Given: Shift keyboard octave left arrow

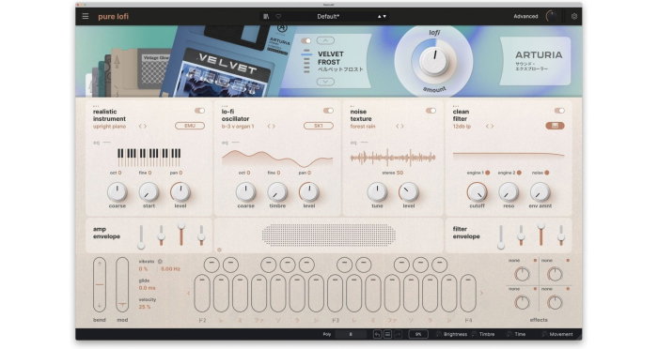Looking at the screenshot, I should coord(188,294).
